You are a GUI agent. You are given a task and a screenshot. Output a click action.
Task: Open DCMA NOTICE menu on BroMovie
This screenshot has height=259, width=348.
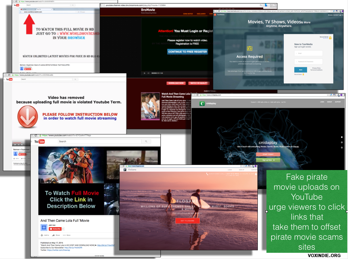pos(188,14)
